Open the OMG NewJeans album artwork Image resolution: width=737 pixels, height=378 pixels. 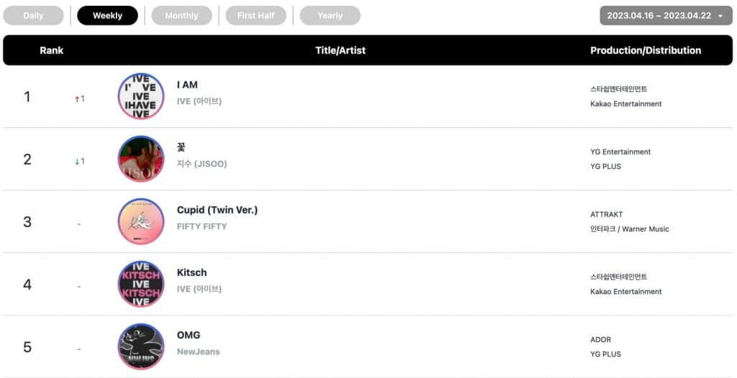pos(141,346)
